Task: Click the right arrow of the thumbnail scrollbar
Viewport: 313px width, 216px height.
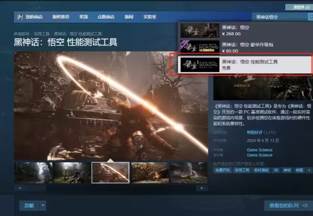Action: click(x=202, y=188)
